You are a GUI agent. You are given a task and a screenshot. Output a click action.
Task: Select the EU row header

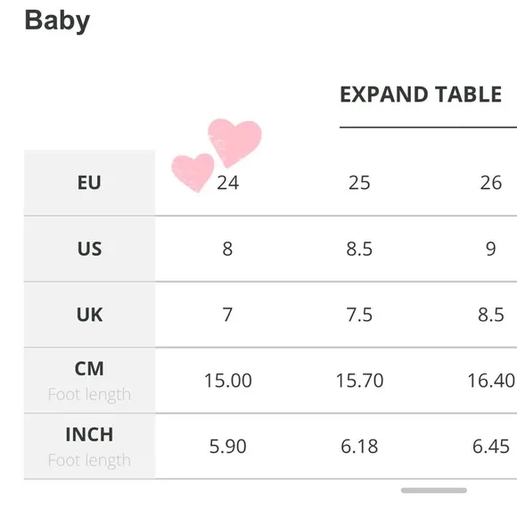tap(89, 183)
